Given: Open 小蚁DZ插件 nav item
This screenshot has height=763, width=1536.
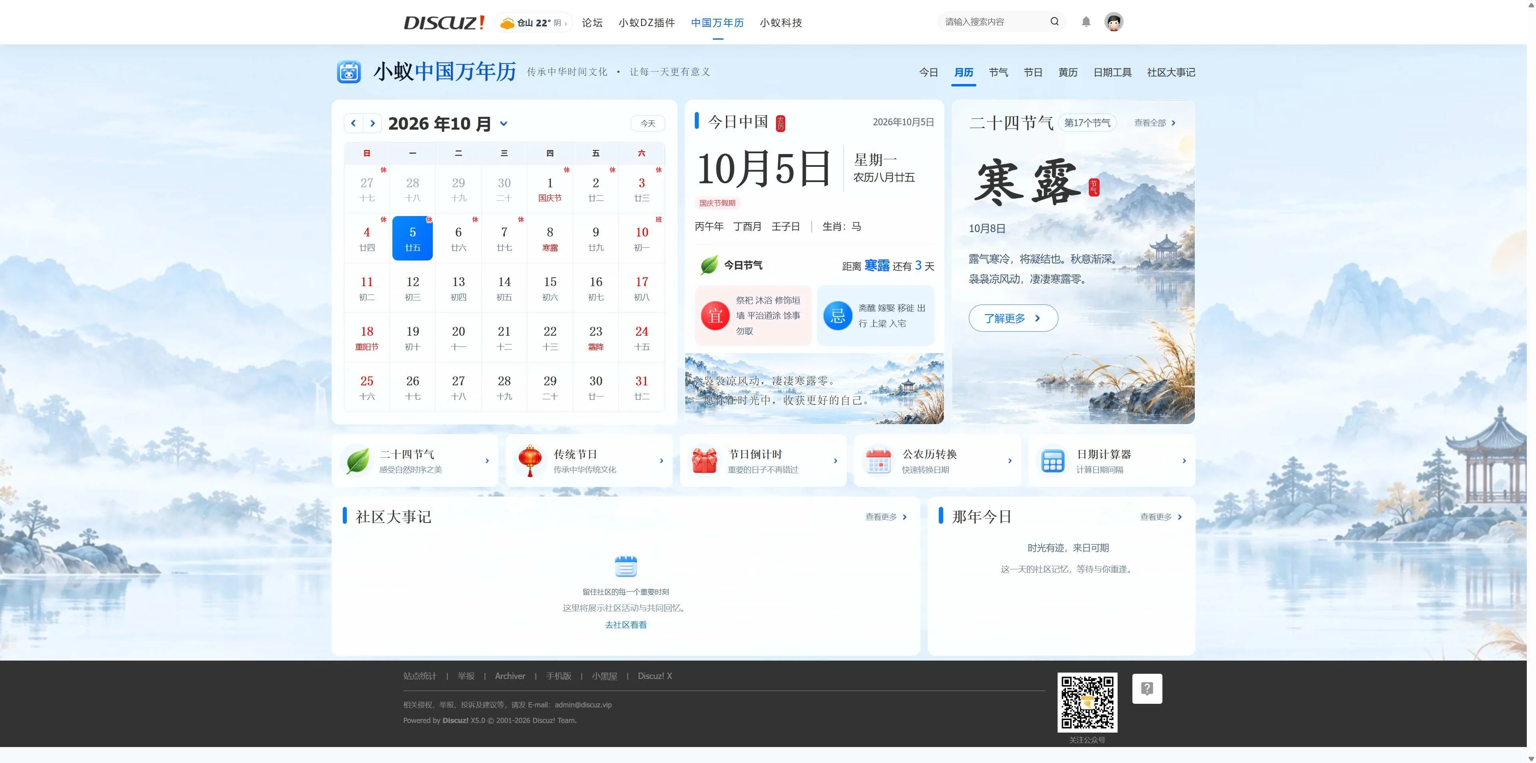Looking at the screenshot, I should coord(646,23).
